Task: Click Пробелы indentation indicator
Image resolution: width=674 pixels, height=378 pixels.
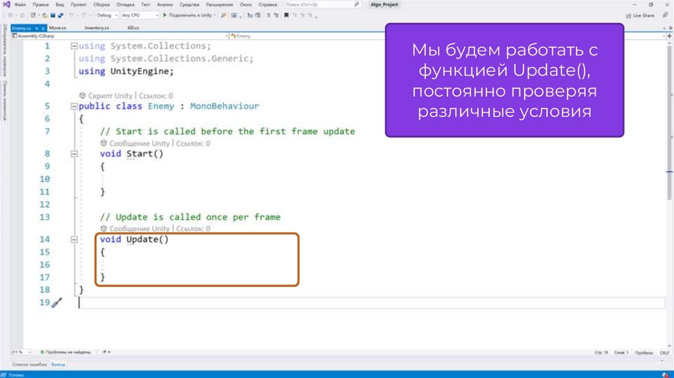Action: (x=644, y=352)
